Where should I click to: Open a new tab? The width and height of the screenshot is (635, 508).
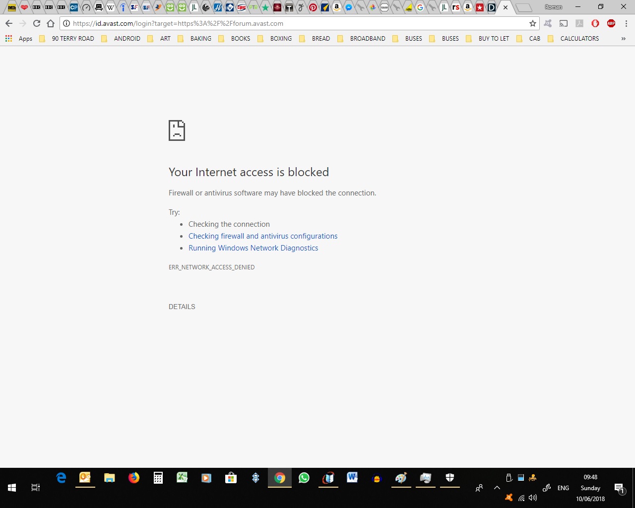point(524,7)
